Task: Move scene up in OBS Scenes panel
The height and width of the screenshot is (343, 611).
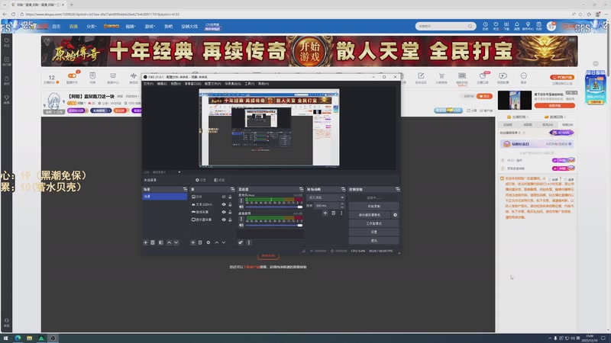Action: point(169,242)
